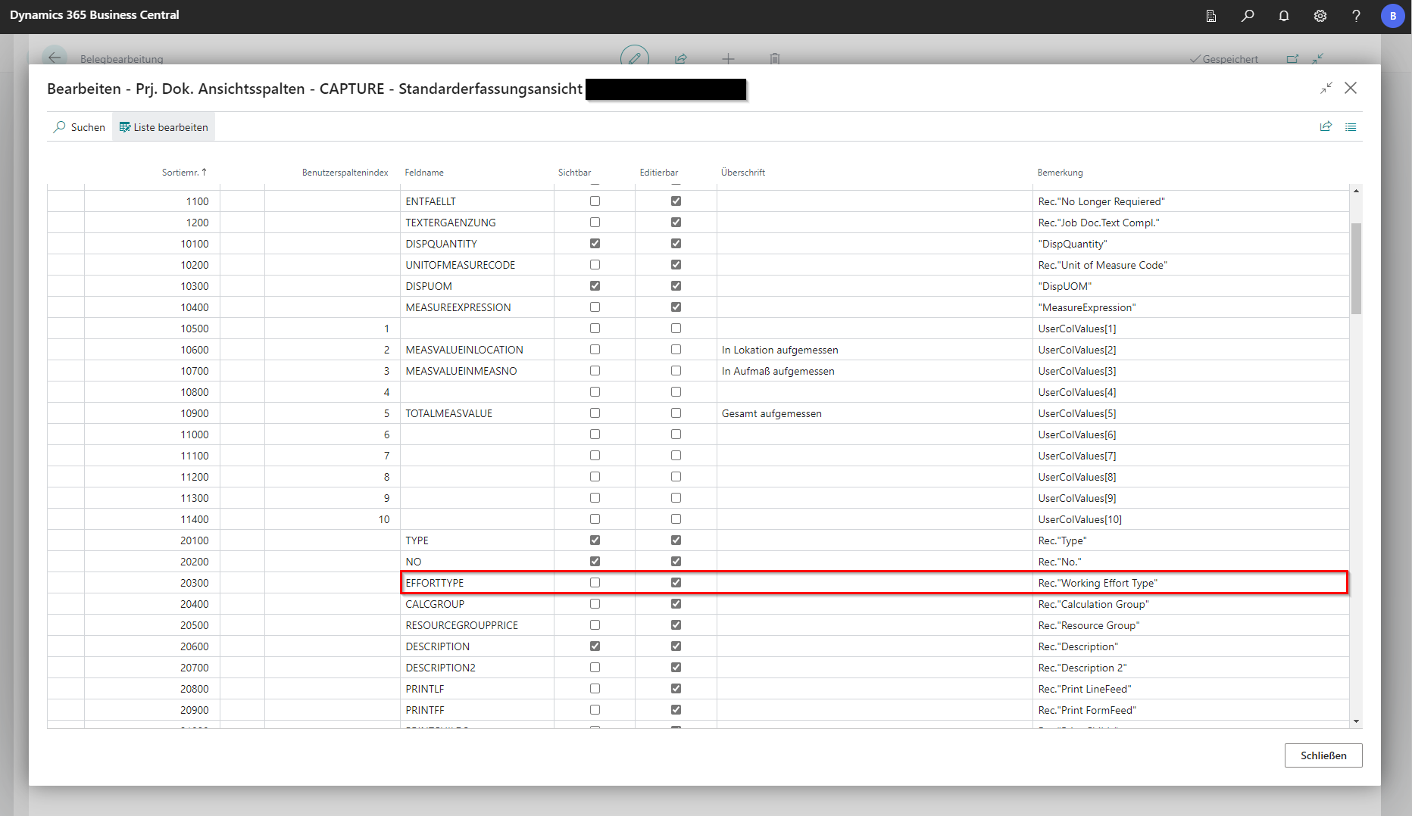The width and height of the screenshot is (1412, 816).
Task: Check Editierbar for MEASVALUEINLOCATION row
Action: tap(676, 350)
